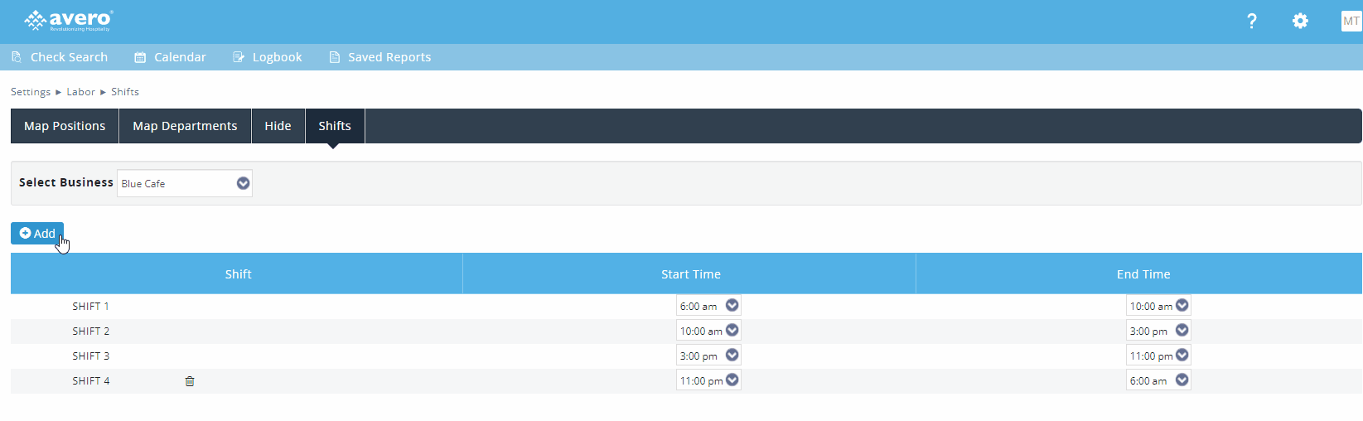Image resolution: width=1363 pixels, height=421 pixels.
Task: Open SHIFT 2 end time dropdown
Action: (1158, 331)
